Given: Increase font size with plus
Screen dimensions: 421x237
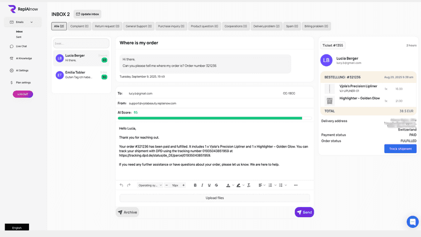Looking at the screenshot, I should (x=184, y=185).
